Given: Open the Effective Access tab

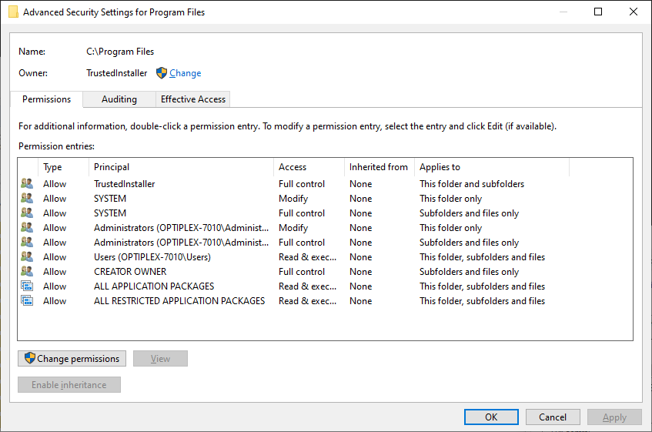Looking at the screenshot, I should [193, 99].
